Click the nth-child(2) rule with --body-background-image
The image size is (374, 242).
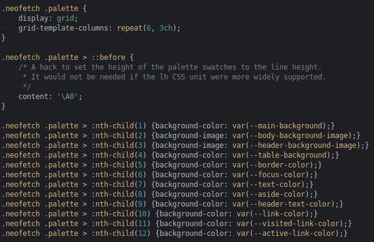click(x=181, y=136)
